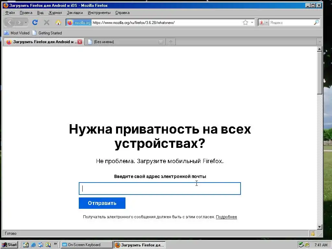This screenshot has height=249, width=332.
Task: Click the heading Нужна приватность на всех устройствах
Action: click(x=160, y=136)
